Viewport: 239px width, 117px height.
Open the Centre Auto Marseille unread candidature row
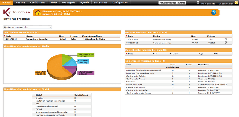(x=62, y=39)
